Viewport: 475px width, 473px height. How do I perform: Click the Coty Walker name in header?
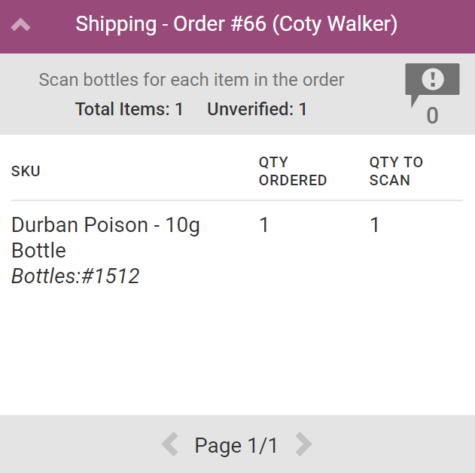click(x=334, y=25)
